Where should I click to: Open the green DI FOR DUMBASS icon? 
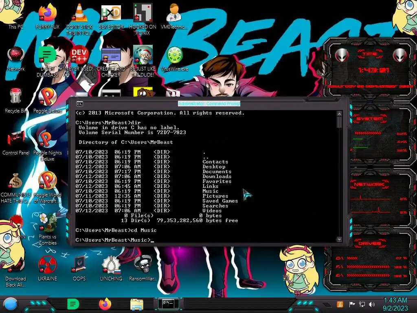pos(47,61)
